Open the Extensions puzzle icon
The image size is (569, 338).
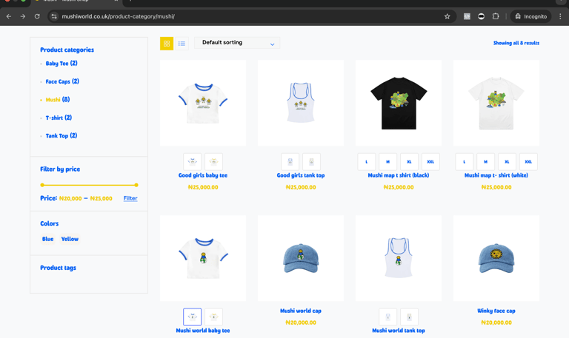coord(496,16)
